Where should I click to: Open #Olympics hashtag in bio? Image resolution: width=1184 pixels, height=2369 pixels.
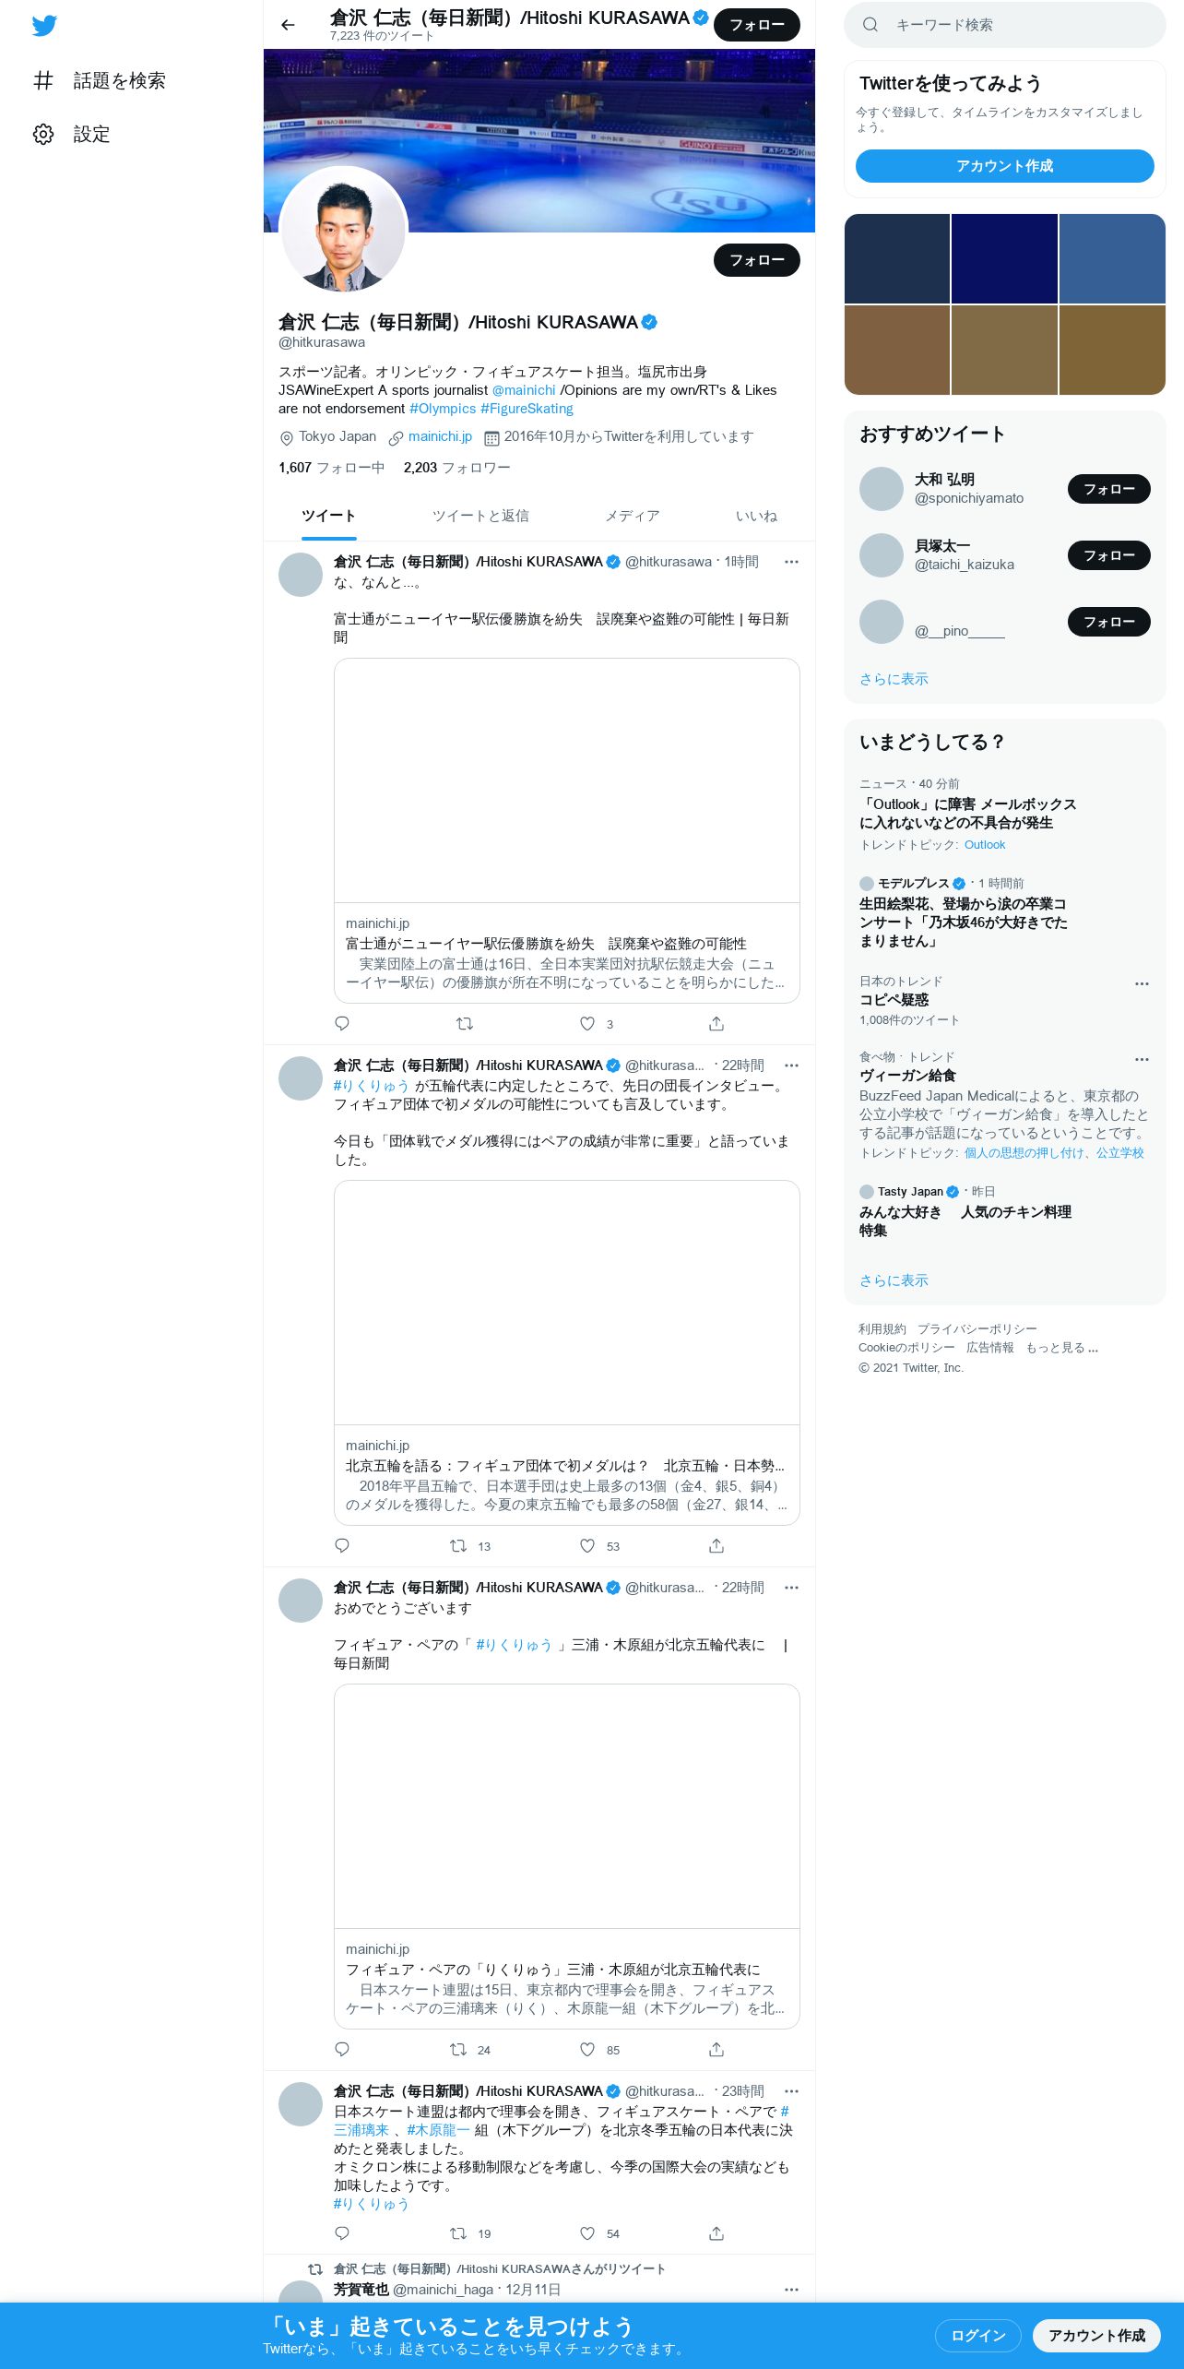tap(443, 409)
